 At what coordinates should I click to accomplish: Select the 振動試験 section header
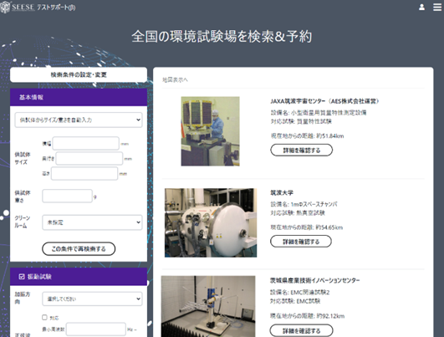79,277
